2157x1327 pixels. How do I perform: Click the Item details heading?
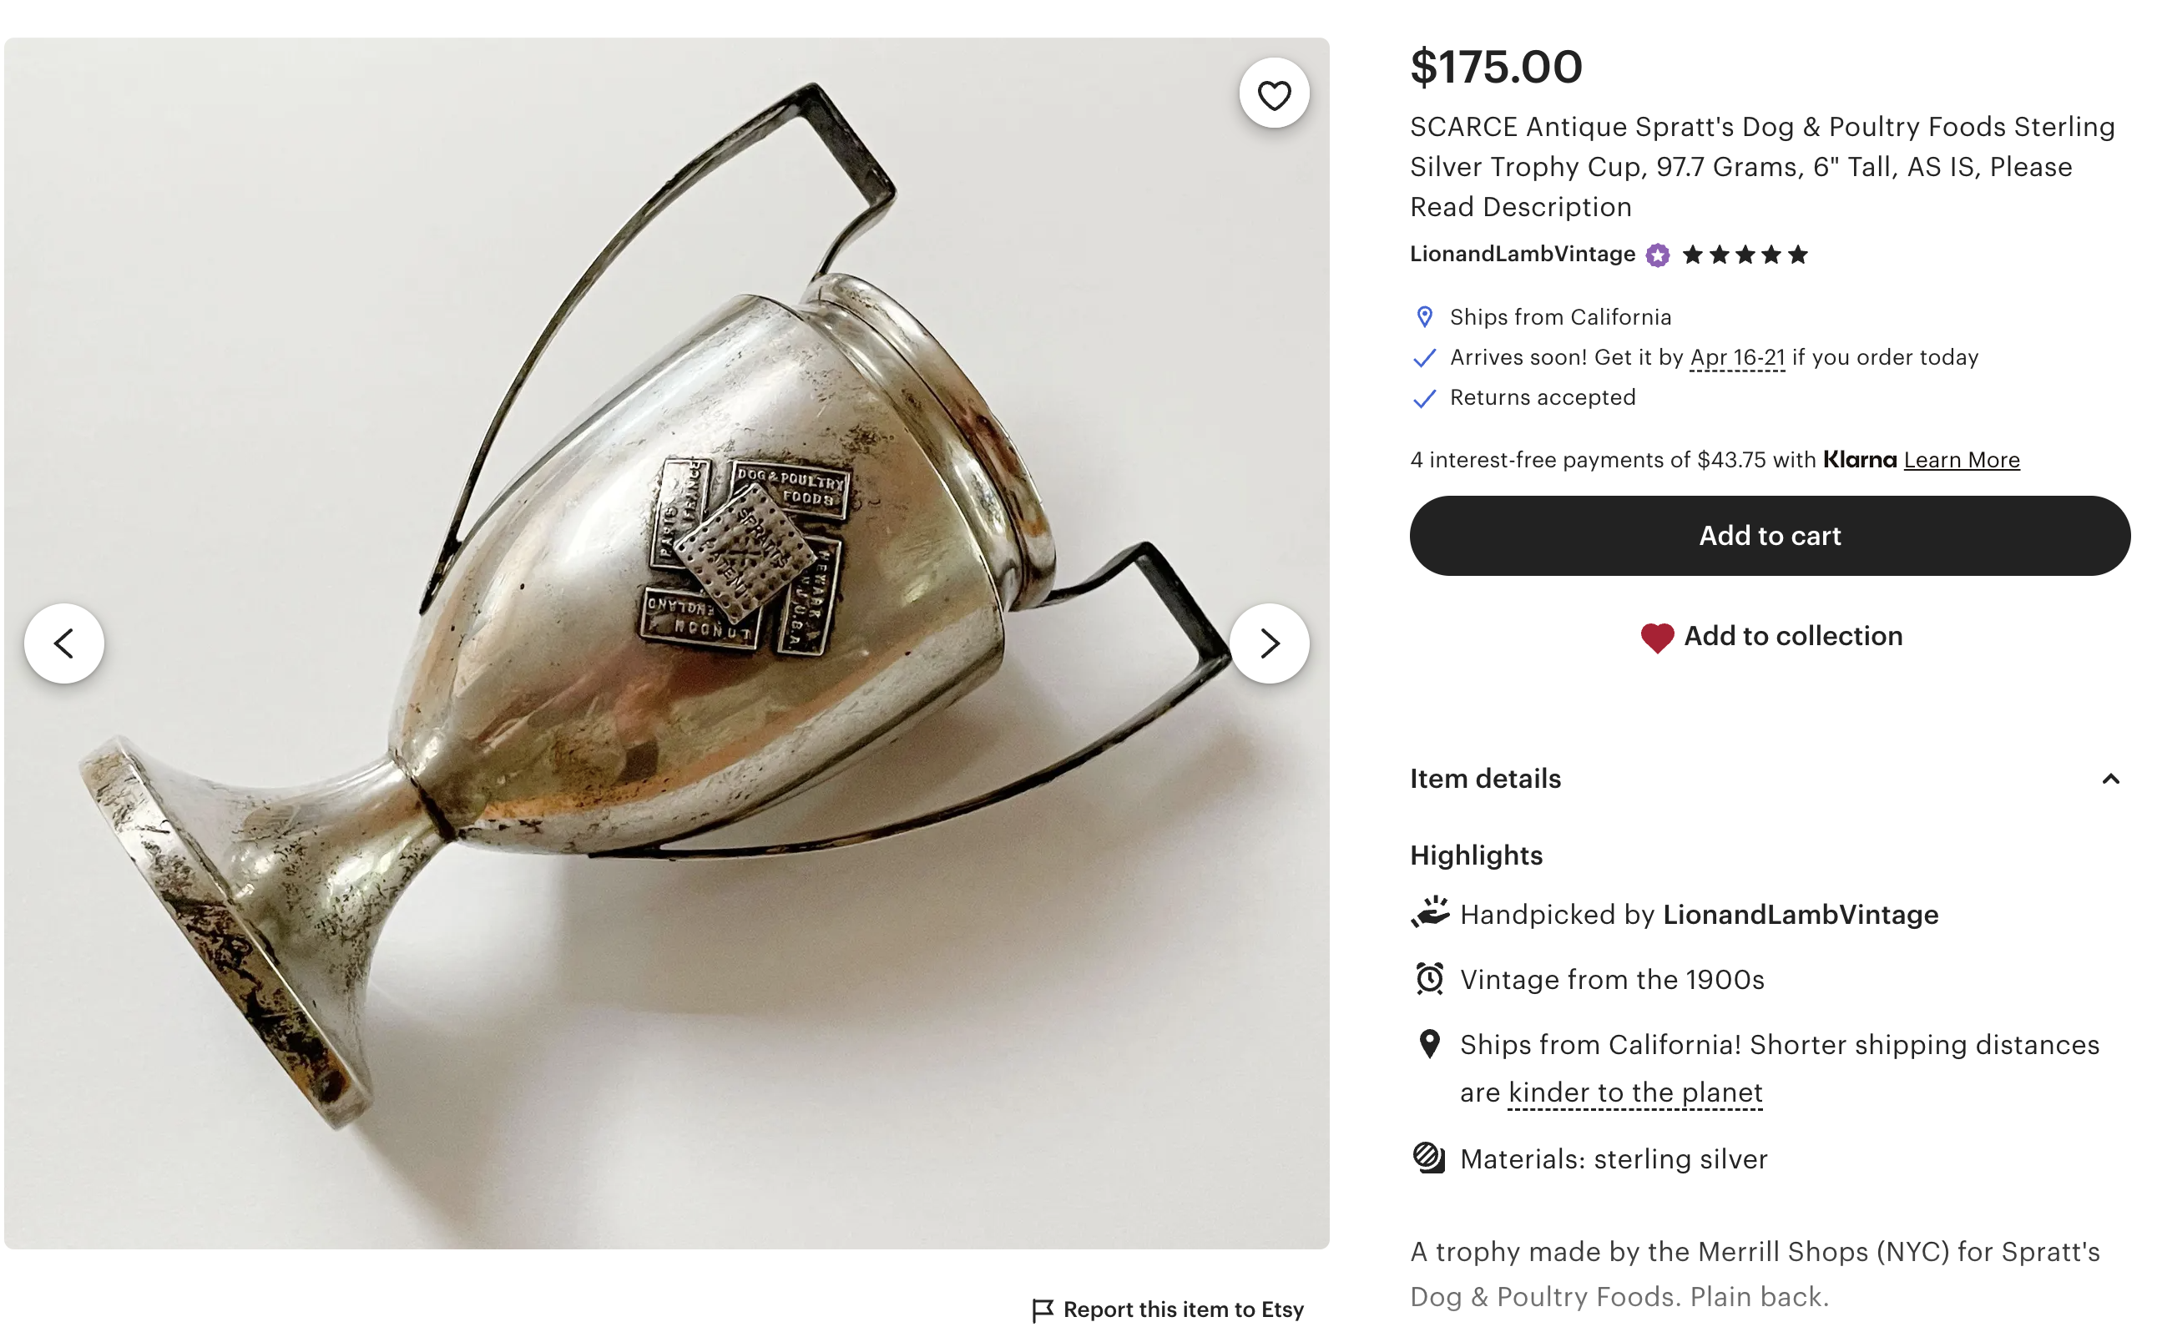pyautogui.click(x=1485, y=780)
